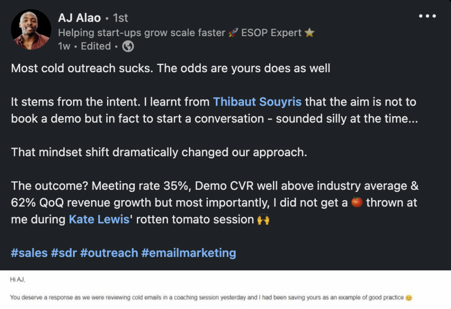This screenshot has width=451, height=309.
Task: Click the Edited label
Action: click(x=96, y=46)
